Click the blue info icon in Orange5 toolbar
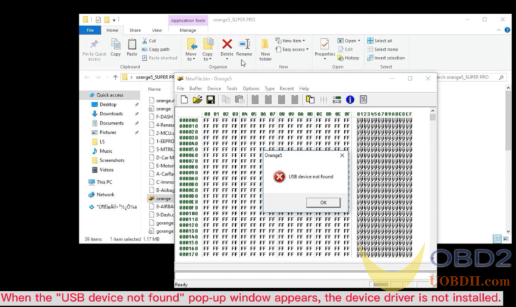This screenshot has width=516, height=307. 349,100
